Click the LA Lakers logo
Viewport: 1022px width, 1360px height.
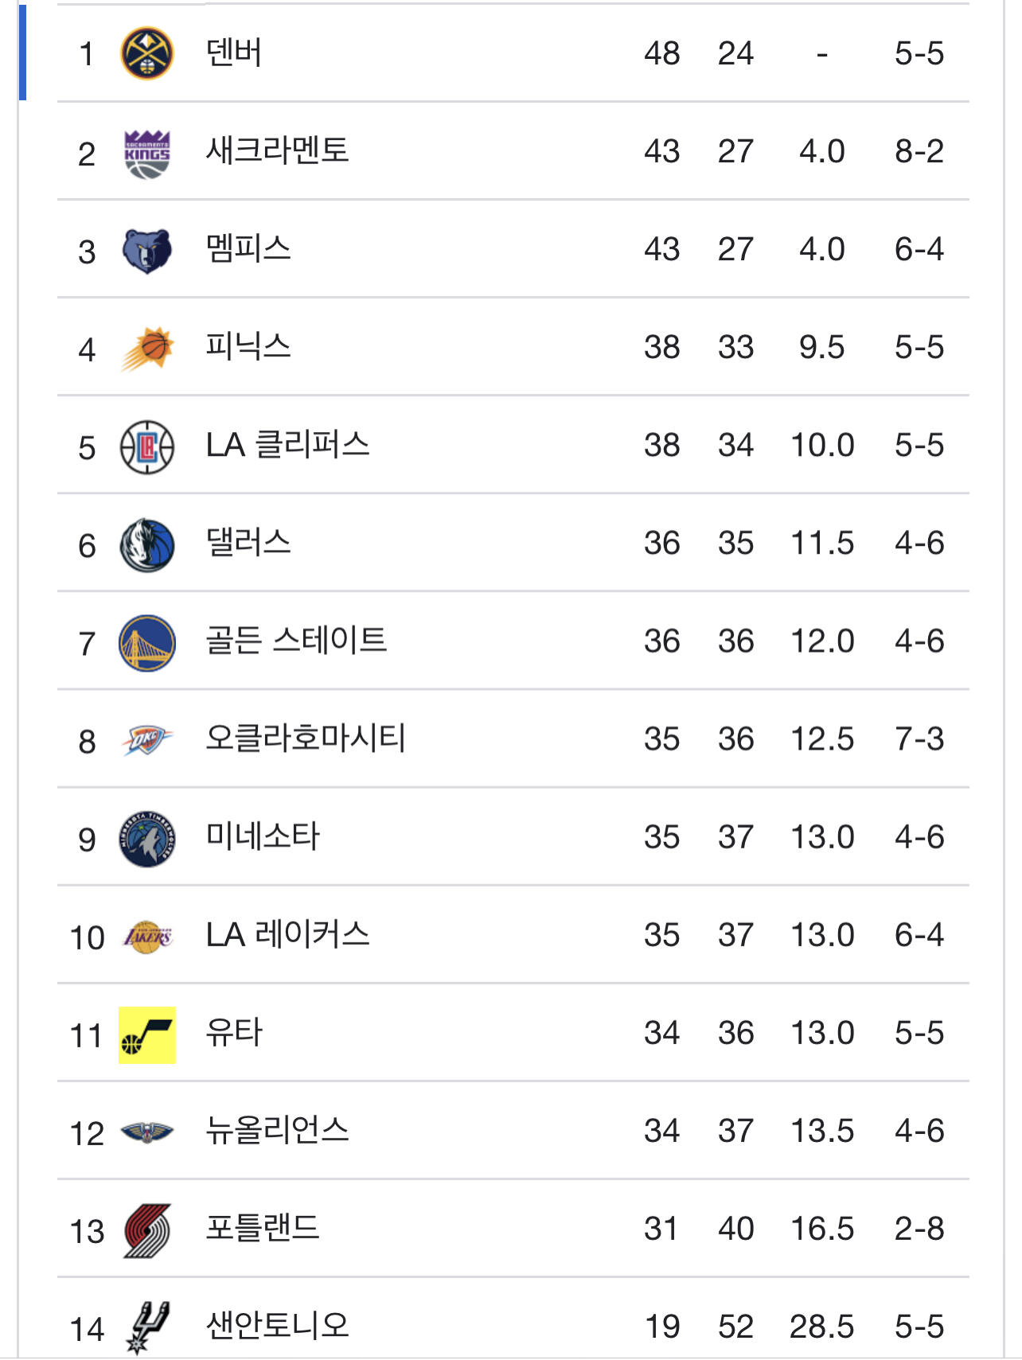click(146, 937)
